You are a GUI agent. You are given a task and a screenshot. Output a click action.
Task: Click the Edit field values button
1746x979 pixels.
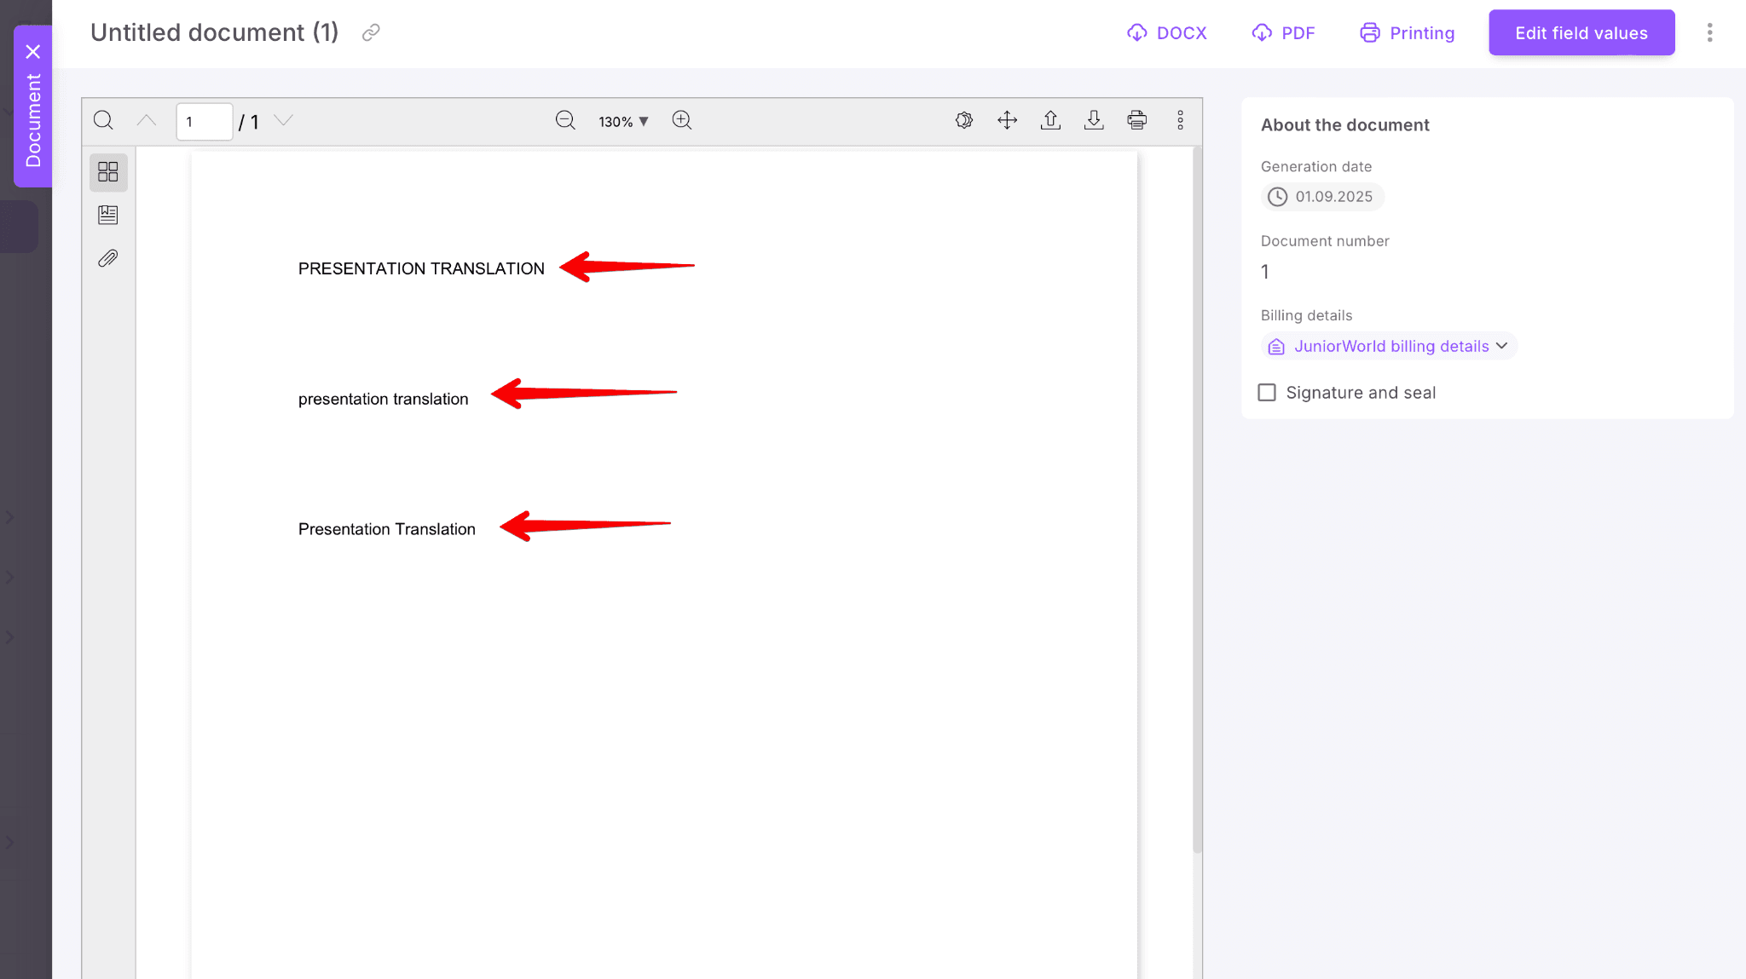coord(1581,32)
